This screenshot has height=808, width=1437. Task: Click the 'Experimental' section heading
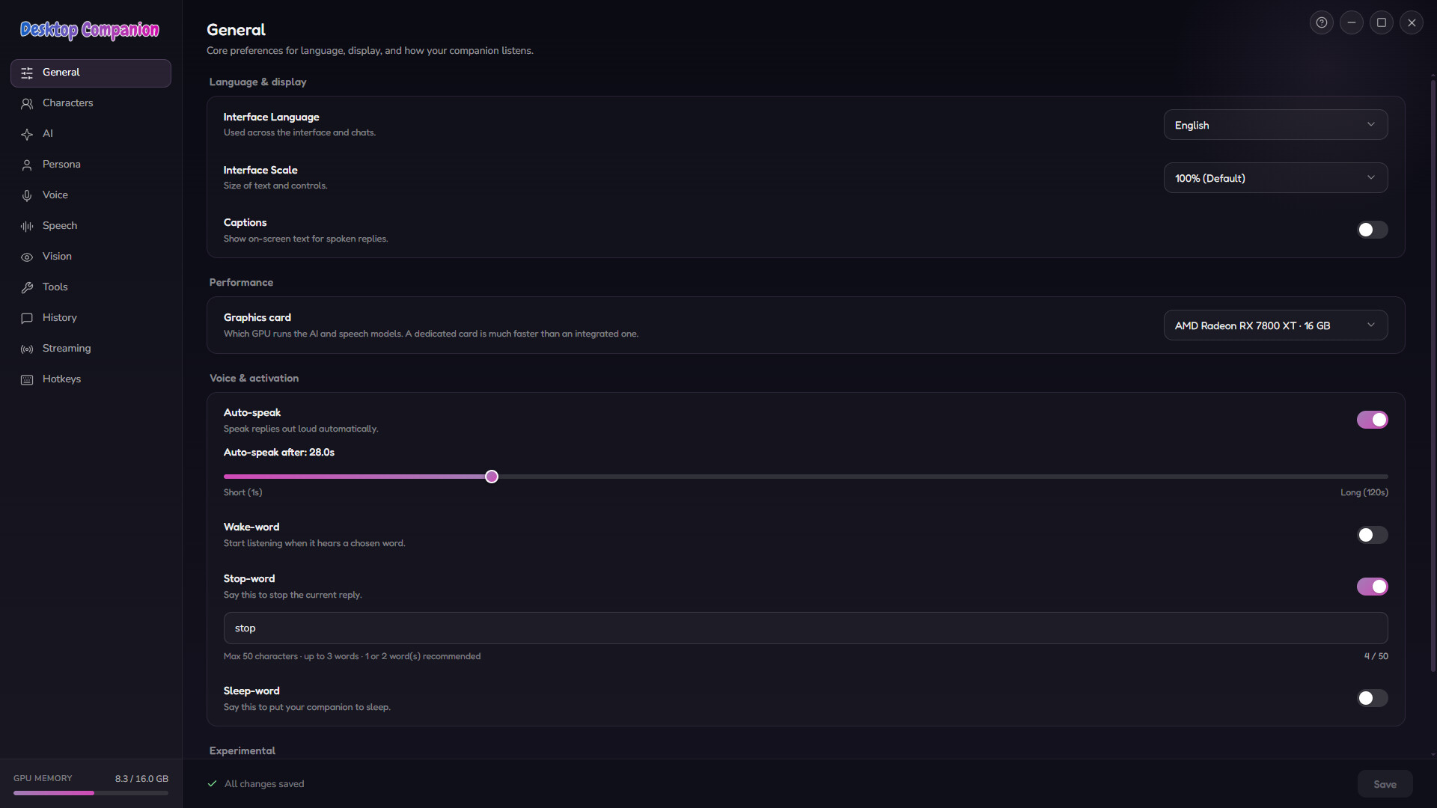point(242,751)
